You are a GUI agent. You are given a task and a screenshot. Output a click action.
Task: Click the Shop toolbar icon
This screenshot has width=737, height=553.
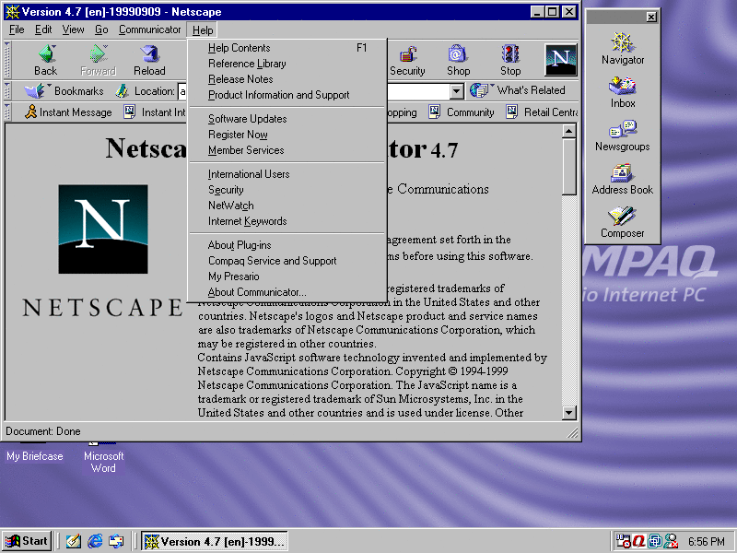click(458, 58)
